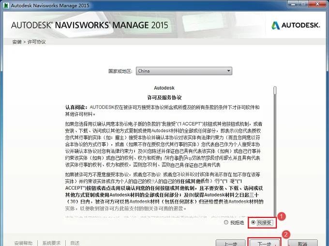
Task: Click the 许可及服务协议 heading text
Action: 164,97
